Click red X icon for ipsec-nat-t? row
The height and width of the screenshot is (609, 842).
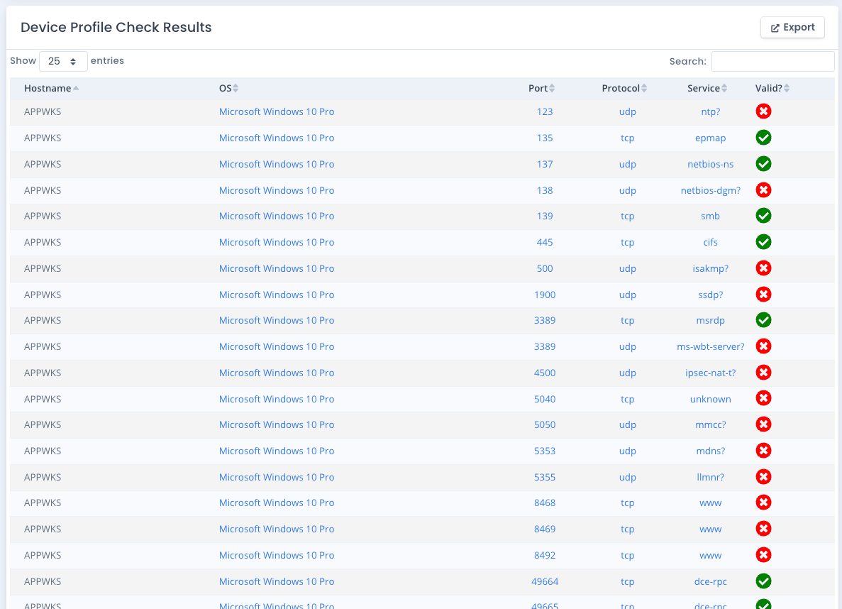point(763,373)
